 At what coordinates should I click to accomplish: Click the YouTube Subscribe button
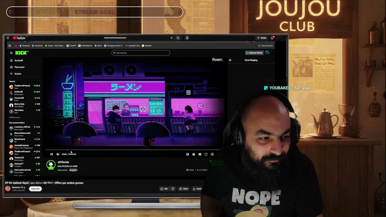35,189
